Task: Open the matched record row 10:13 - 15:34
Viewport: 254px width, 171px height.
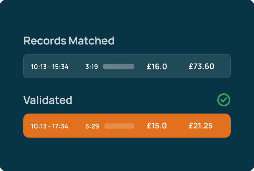Action: (127, 66)
